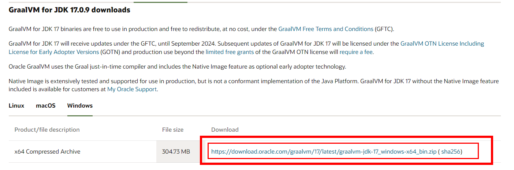This screenshot has width=514, height=170.
Task: Click the File size column header
Action: coord(173,130)
